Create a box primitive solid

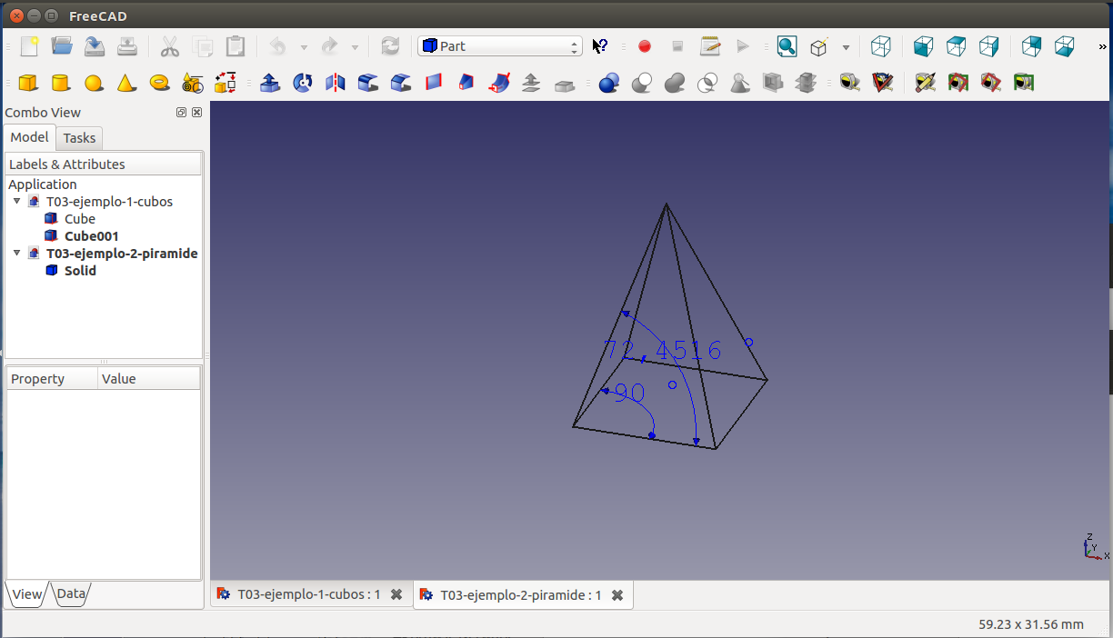[x=28, y=84]
